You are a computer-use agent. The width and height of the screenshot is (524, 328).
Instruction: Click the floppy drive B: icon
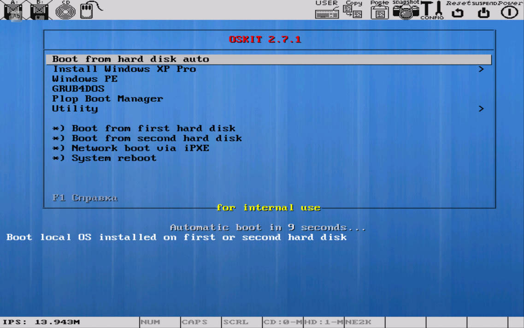40,10
